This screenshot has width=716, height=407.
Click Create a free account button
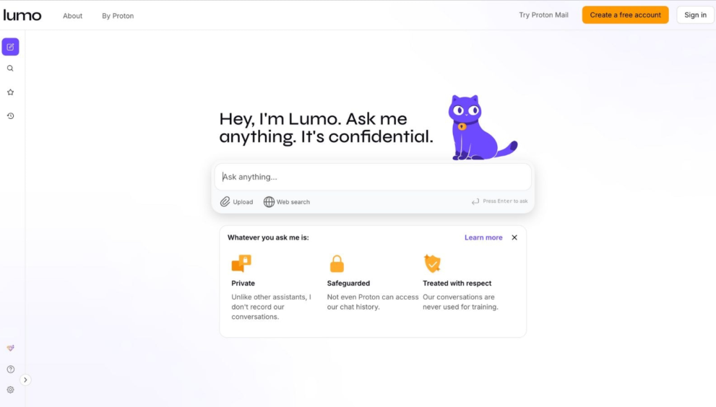[x=625, y=15]
